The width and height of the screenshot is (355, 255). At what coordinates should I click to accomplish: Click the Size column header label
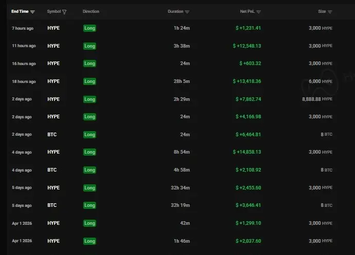pyautogui.click(x=322, y=11)
